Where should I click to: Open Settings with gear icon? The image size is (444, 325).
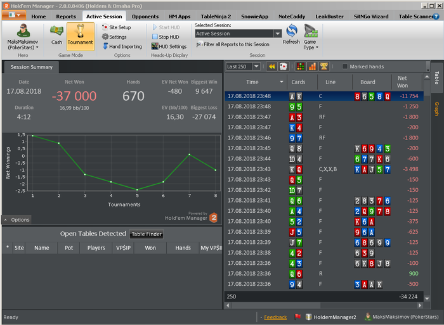[114, 37]
